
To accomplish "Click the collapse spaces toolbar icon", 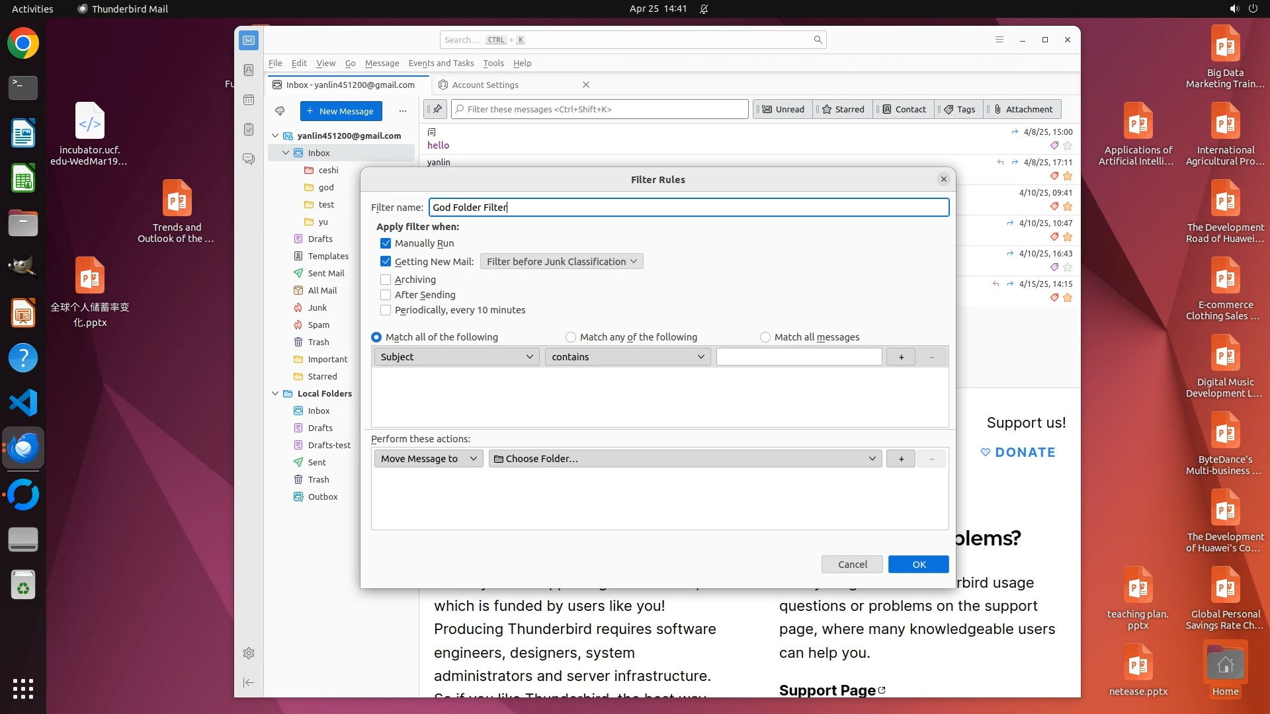I will [x=249, y=682].
